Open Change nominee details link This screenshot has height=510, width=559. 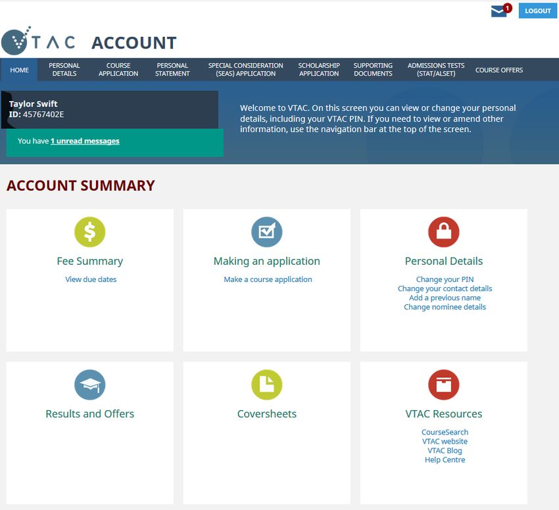[x=445, y=307]
